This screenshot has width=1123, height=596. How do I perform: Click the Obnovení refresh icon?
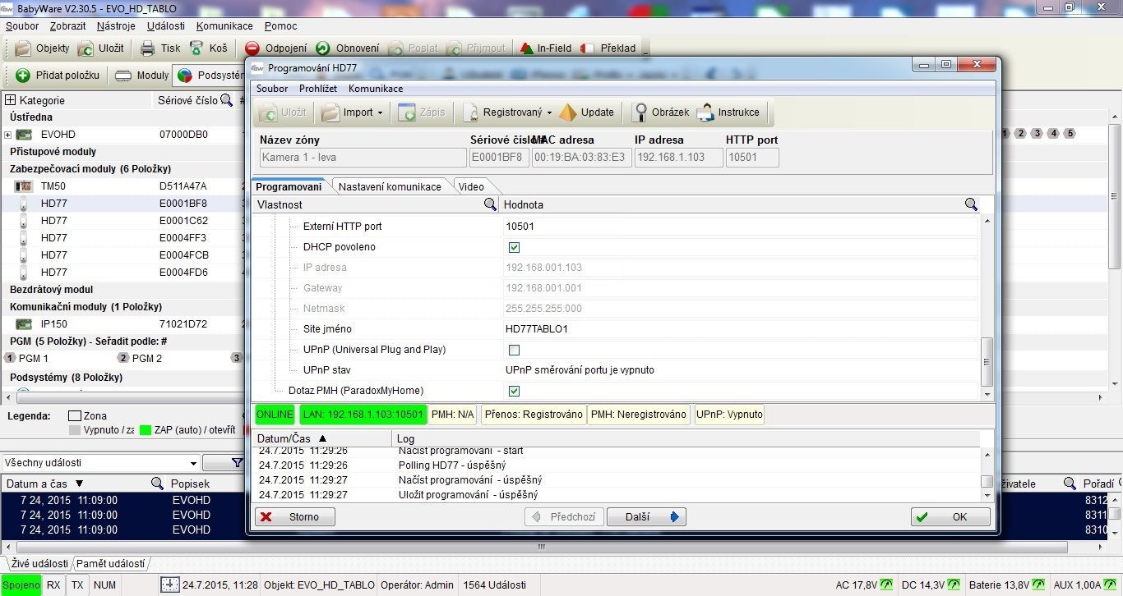coord(323,48)
